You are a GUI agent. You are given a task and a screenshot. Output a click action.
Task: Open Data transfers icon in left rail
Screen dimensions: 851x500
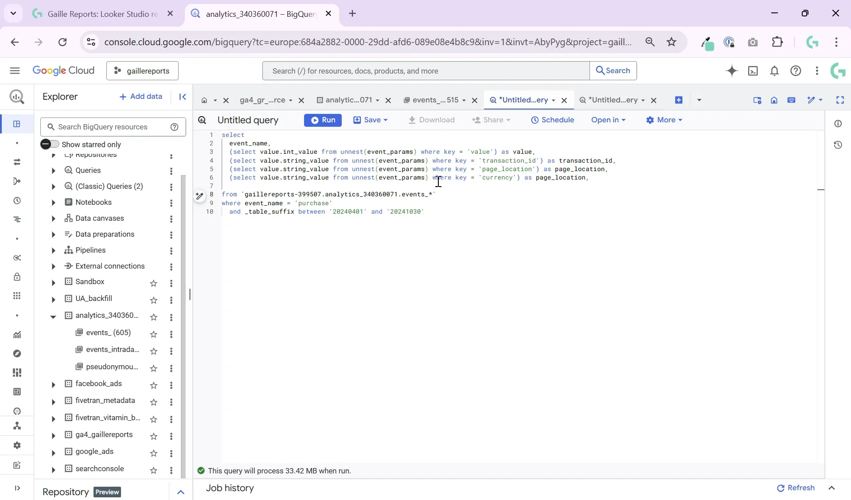(17, 162)
